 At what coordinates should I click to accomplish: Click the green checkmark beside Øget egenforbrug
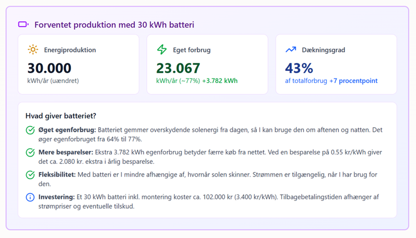pyautogui.click(x=31, y=130)
